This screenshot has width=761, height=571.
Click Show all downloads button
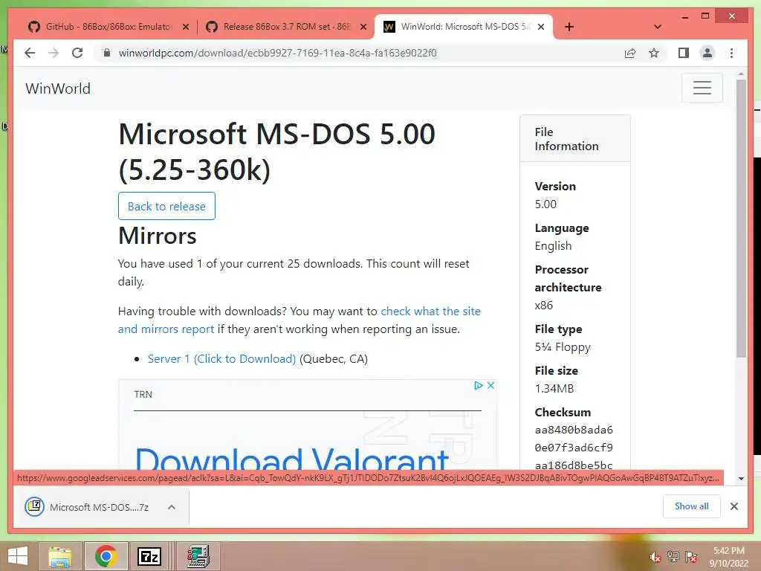(x=692, y=506)
